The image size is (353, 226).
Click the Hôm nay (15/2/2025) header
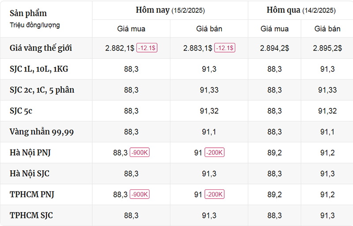[170, 10]
